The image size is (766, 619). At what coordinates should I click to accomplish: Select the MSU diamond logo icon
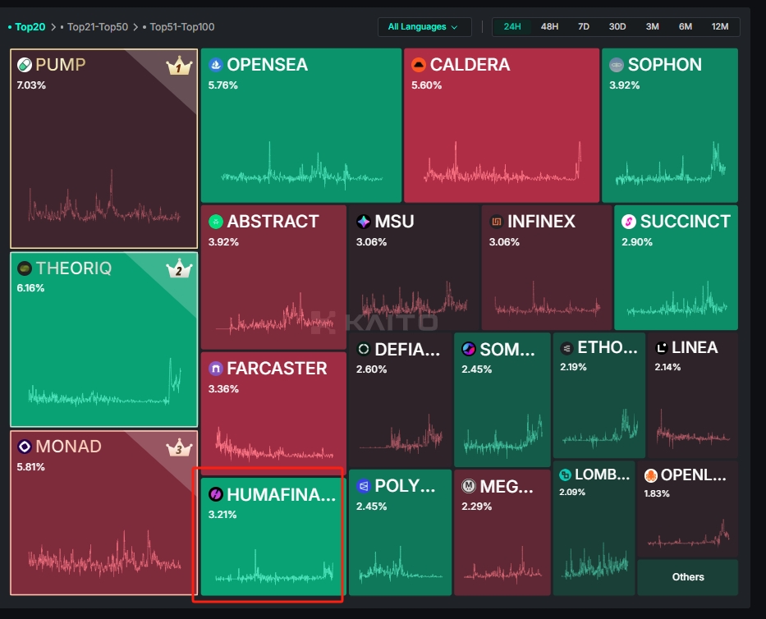[364, 222]
